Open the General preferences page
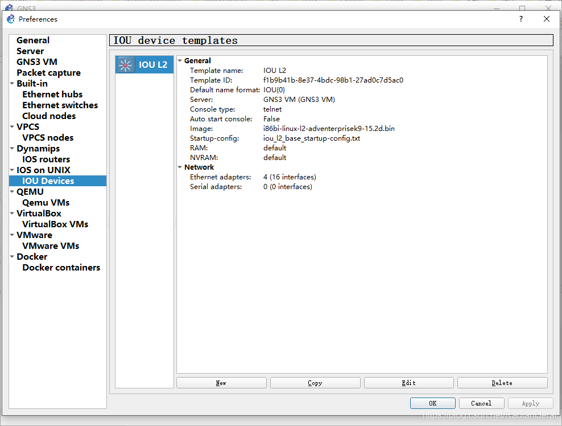The image size is (562, 426). pos(33,40)
